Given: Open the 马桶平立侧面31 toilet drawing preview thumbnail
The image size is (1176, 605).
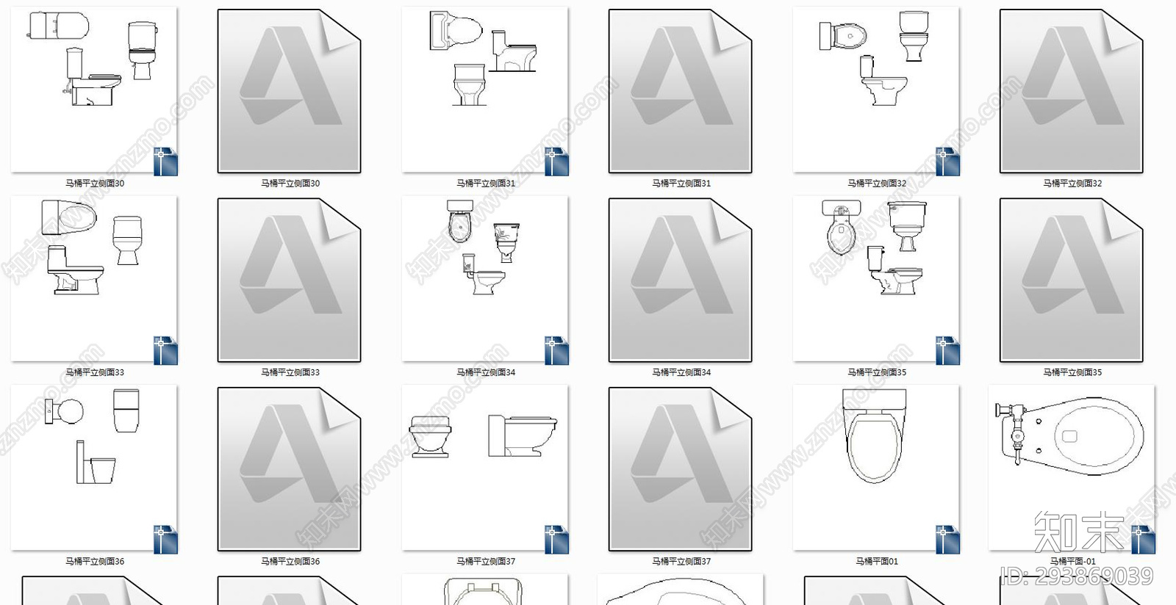Looking at the screenshot, I should 485,90.
